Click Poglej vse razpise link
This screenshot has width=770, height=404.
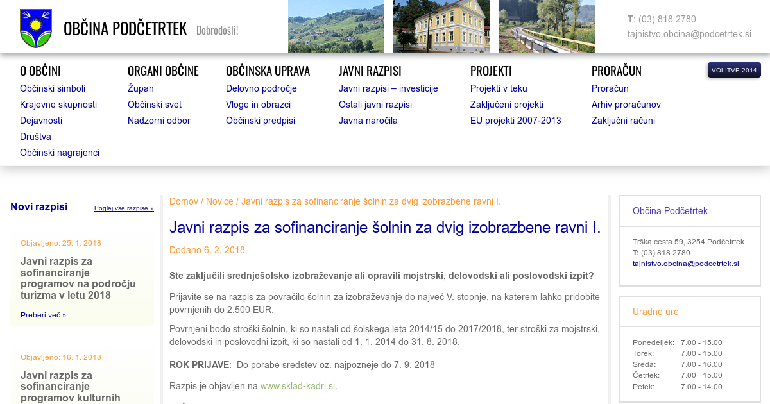124,208
